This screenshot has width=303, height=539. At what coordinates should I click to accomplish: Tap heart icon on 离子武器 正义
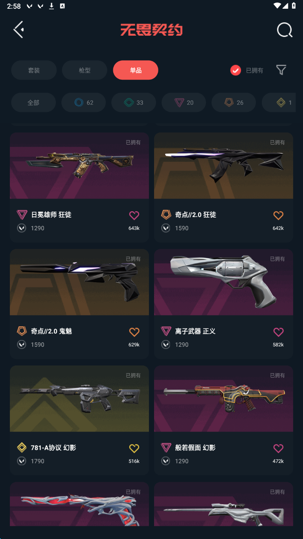coord(278,332)
